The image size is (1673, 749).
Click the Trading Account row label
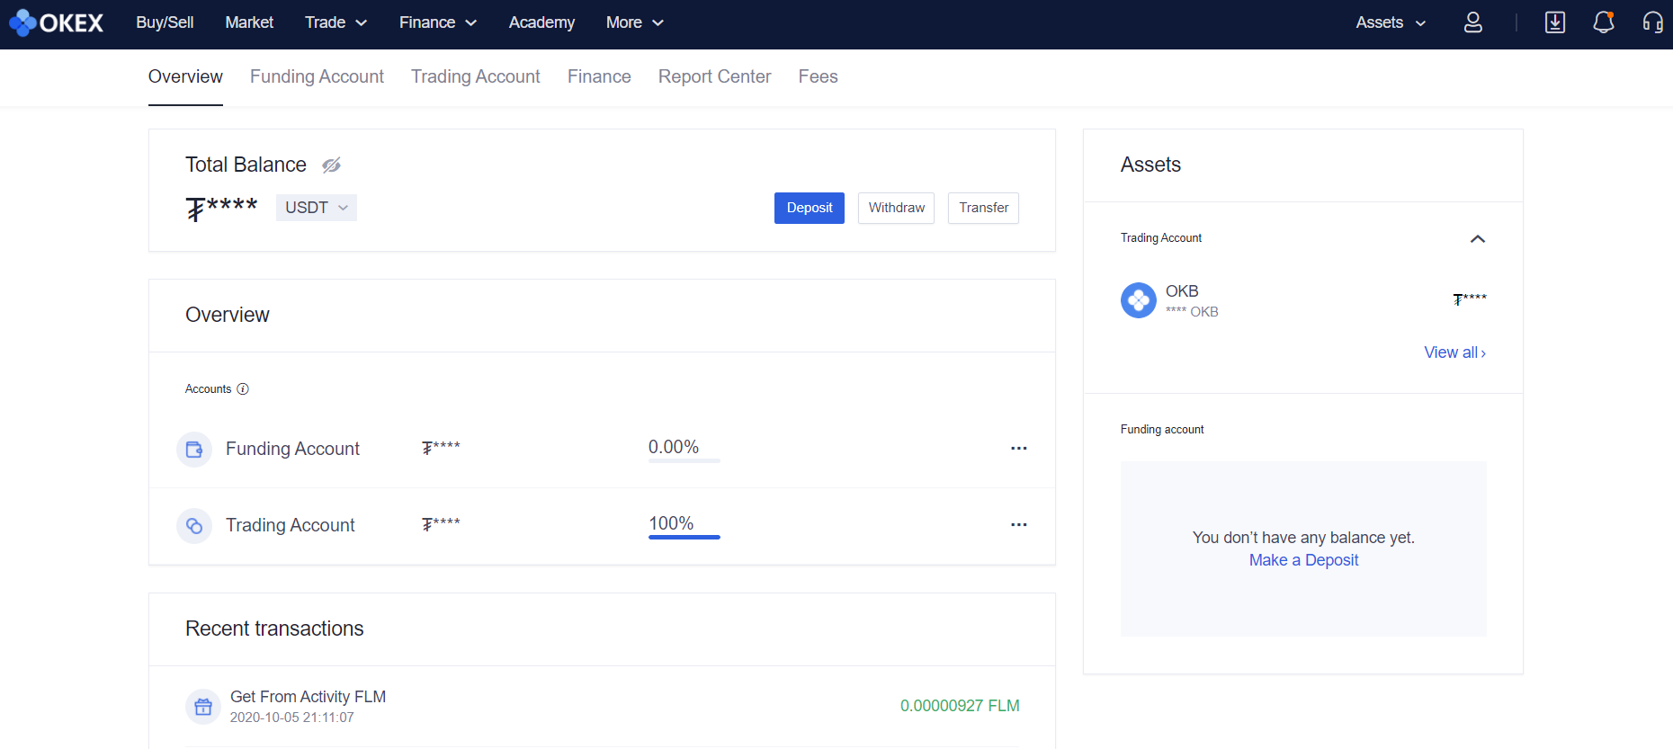pyautogui.click(x=291, y=525)
